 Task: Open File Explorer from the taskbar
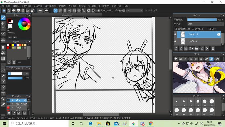(99, 124)
